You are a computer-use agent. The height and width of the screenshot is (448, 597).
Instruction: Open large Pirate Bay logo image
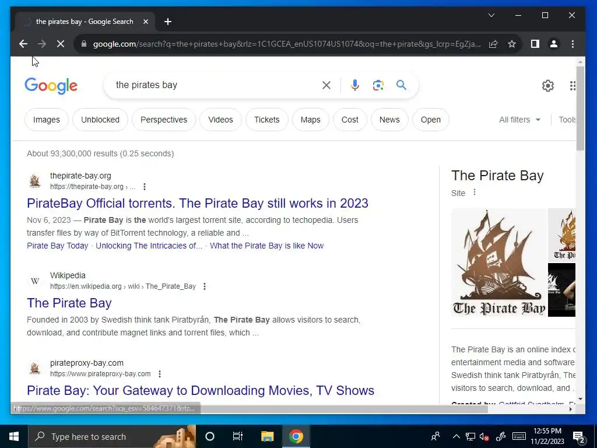click(499, 262)
